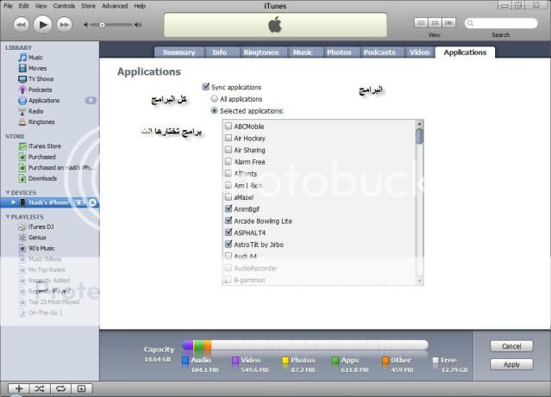Click the Cancel button
This screenshot has height=397, width=551.
(511, 346)
